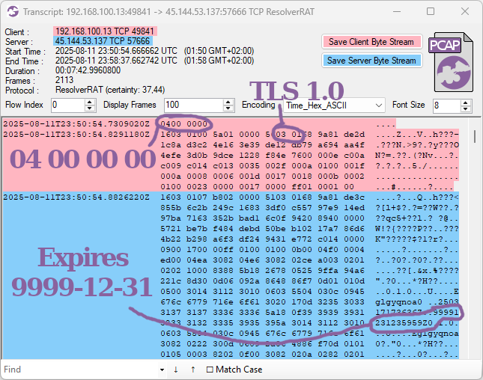483x380 pixels.
Task: Click timestamp 23:50:54.8826220Z server row
Action: coord(76,197)
